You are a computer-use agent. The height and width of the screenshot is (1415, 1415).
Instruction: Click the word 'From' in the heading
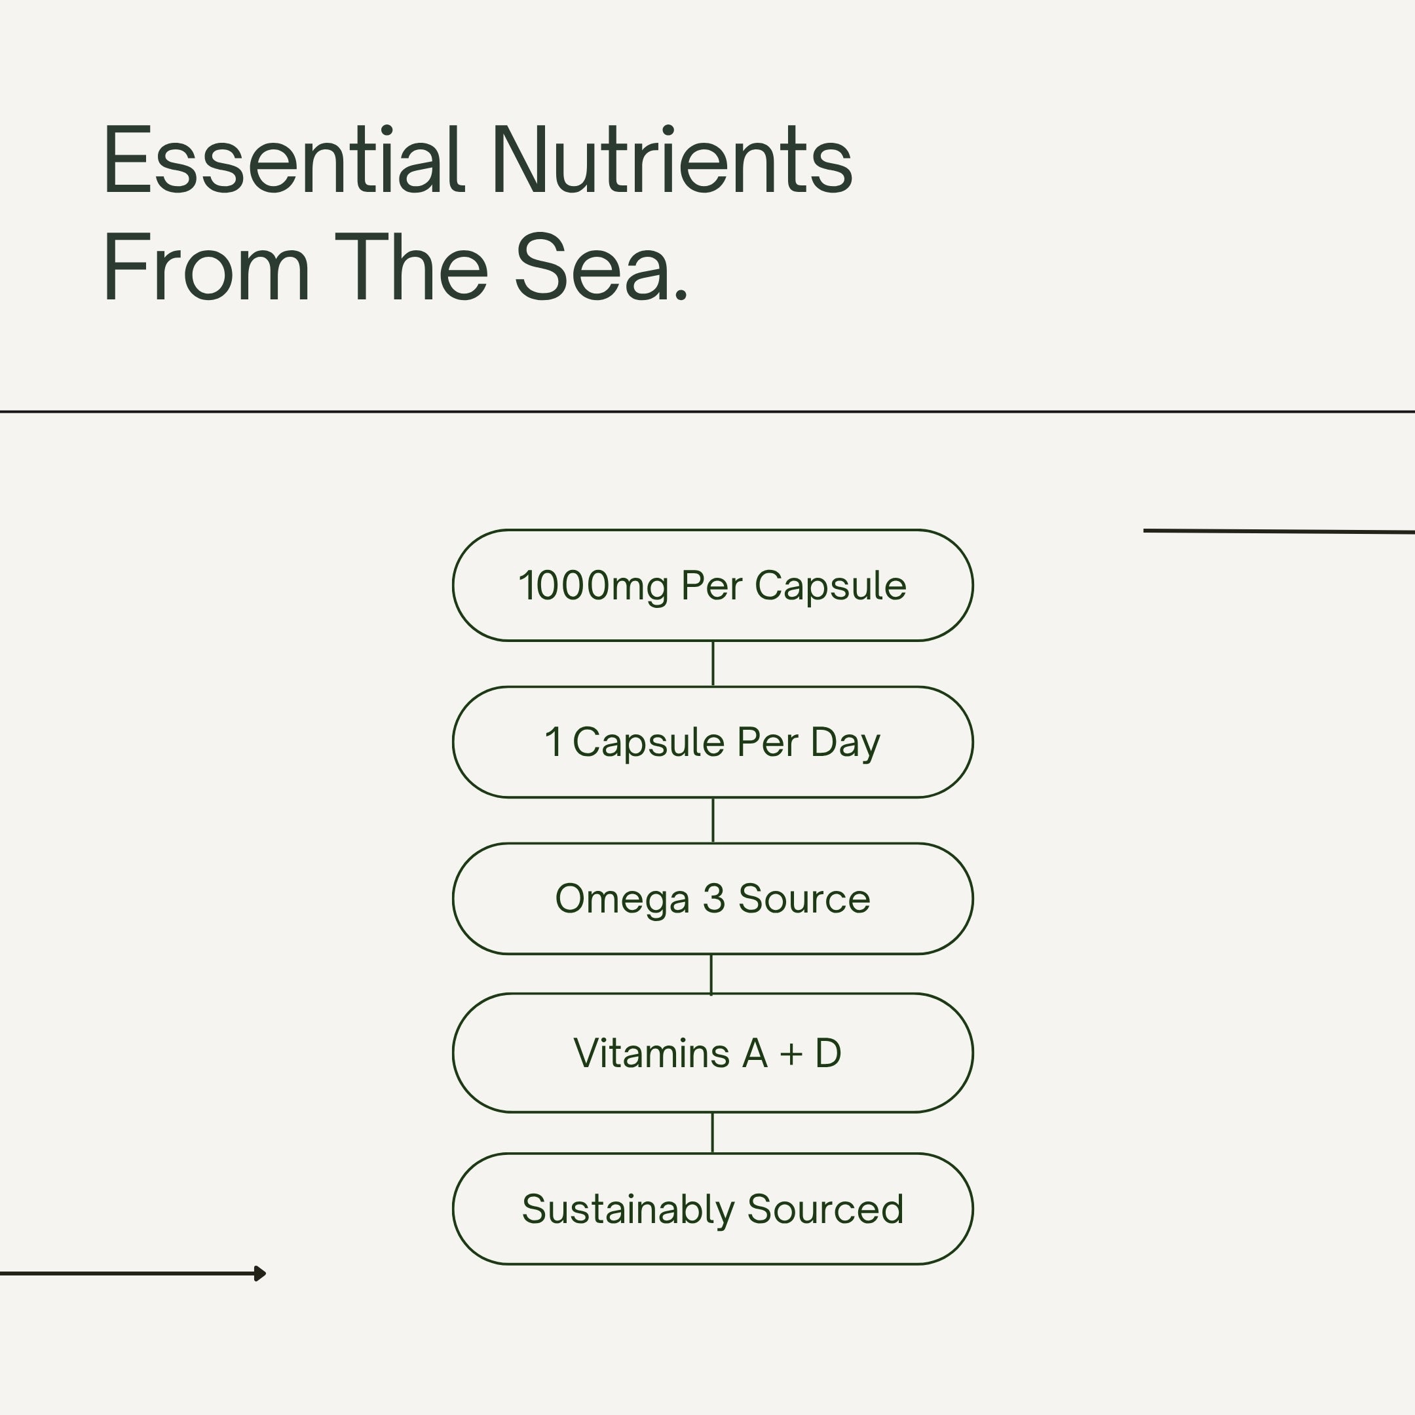[206, 268]
